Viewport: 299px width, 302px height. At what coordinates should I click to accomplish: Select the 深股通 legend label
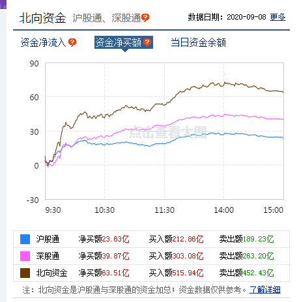48,256
